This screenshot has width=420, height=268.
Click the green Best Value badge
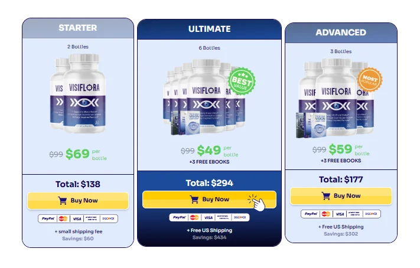pos(242,81)
